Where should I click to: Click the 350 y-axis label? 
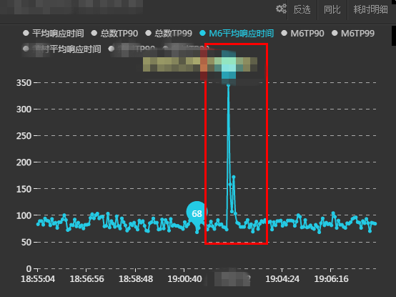(x=24, y=82)
